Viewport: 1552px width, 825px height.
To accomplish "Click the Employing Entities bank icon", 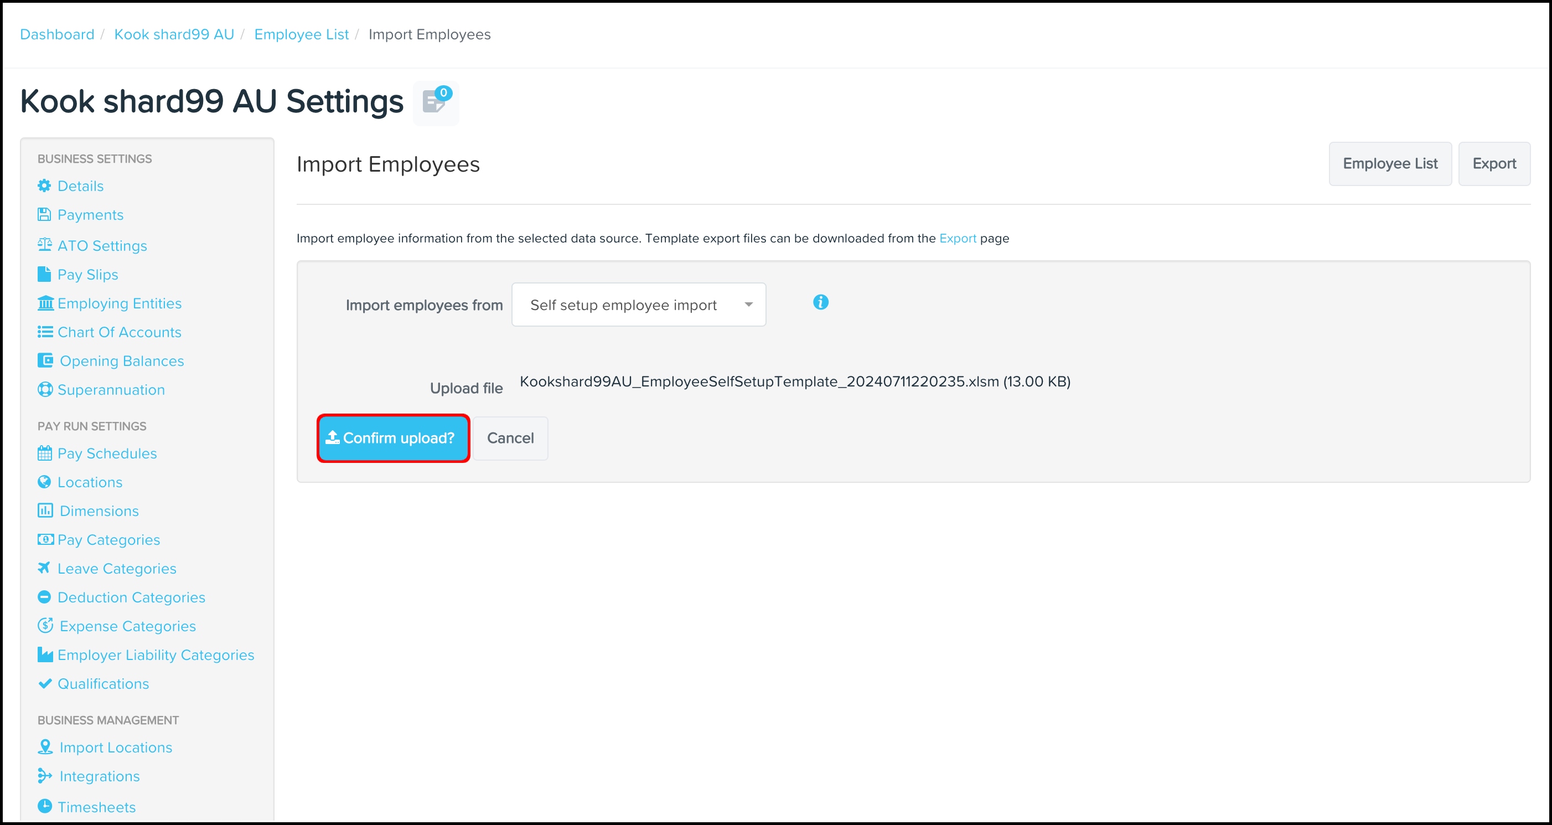I will click(46, 303).
